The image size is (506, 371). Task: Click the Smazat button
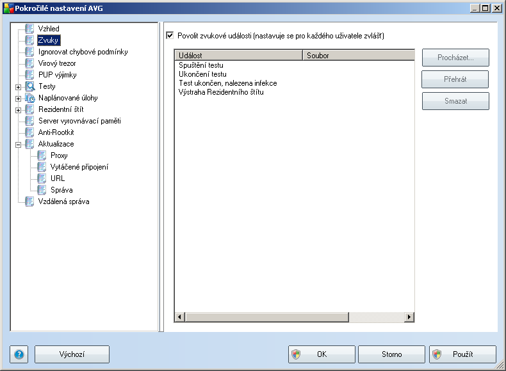[x=455, y=101]
